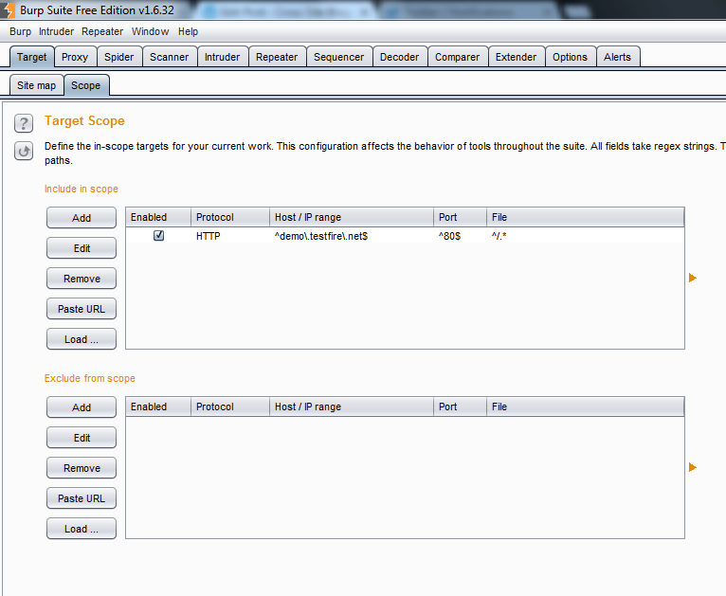Click the Host / IP range header in Include table
This screenshot has height=596, width=726.
click(x=307, y=217)
